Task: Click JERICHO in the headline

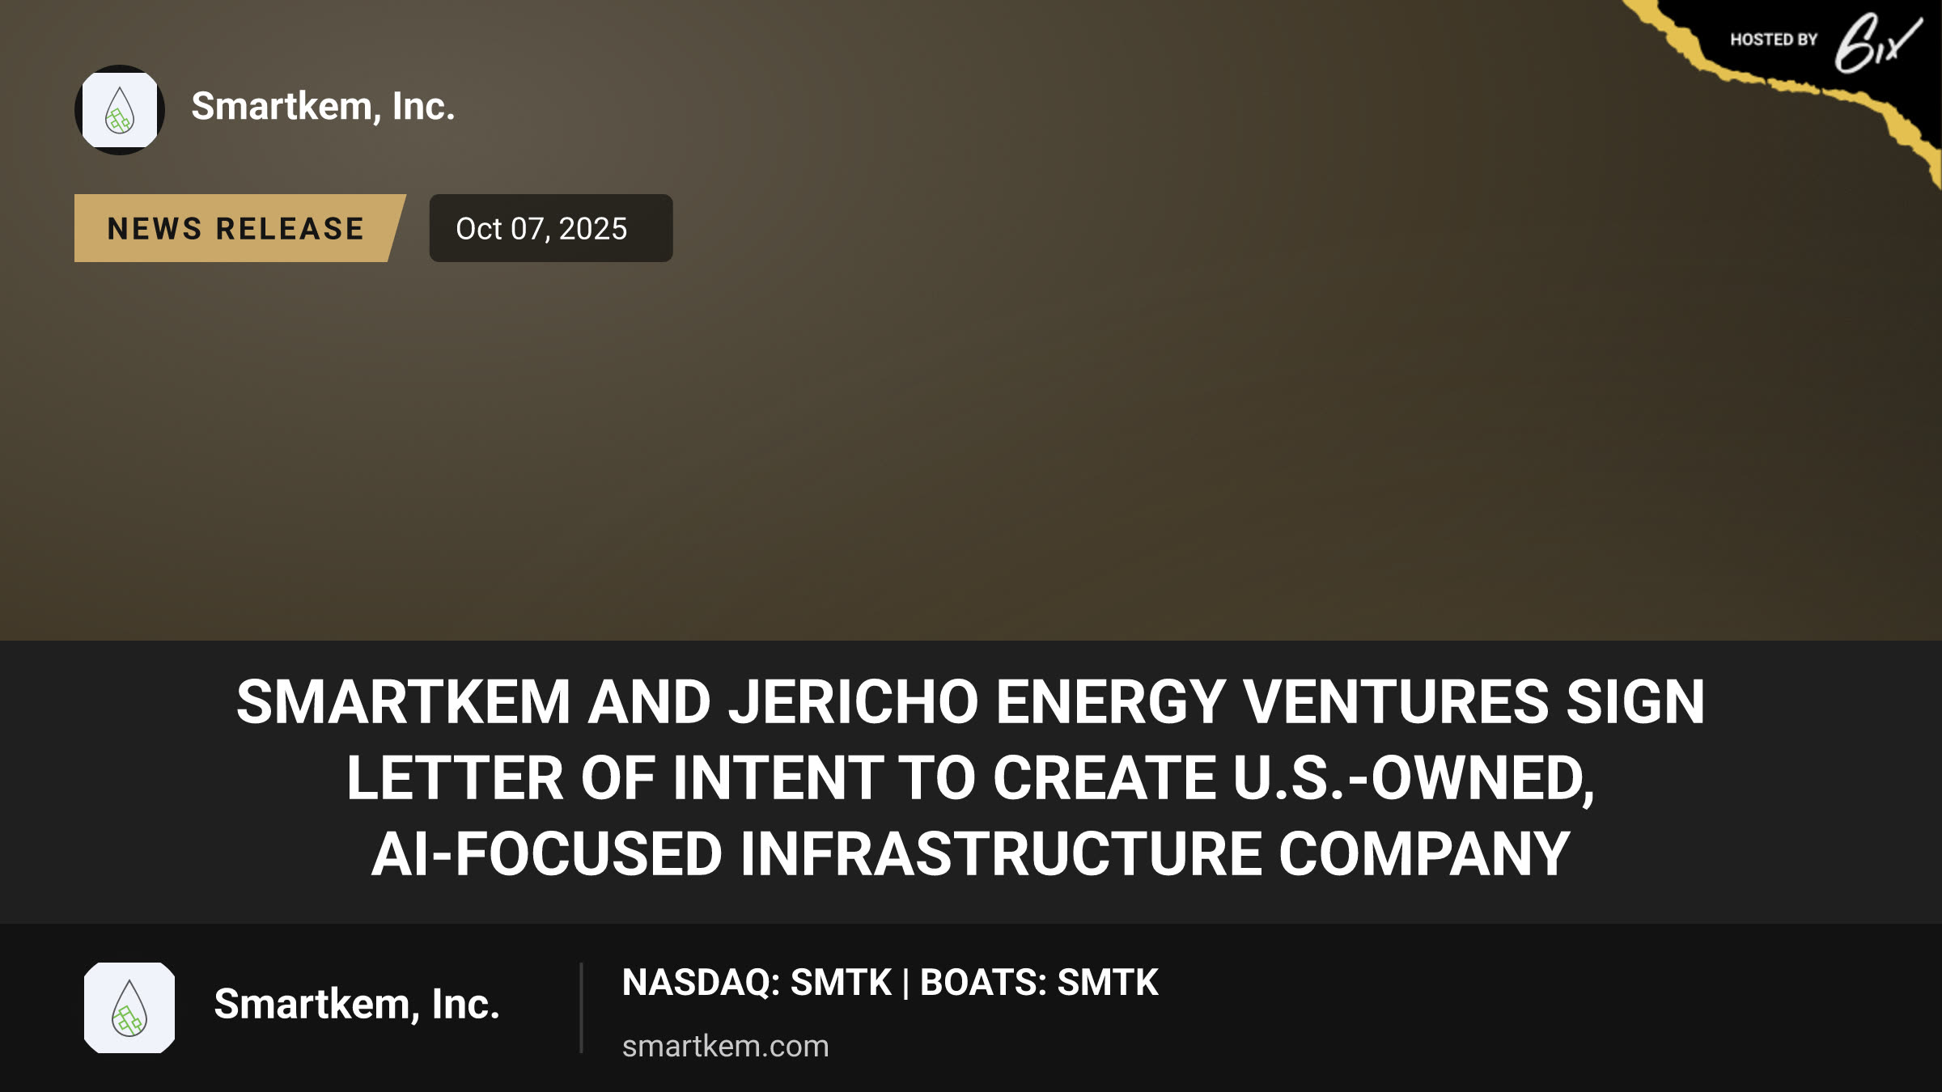Action: (854, 702)
